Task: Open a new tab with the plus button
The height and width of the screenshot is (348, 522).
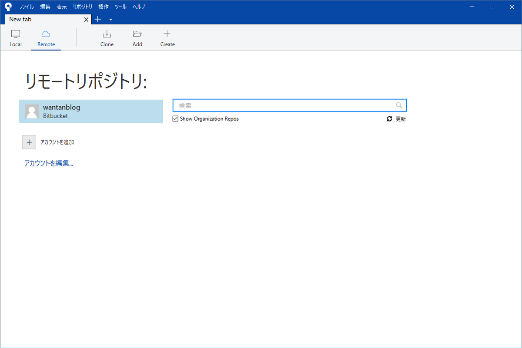Action: click(97, 19)
